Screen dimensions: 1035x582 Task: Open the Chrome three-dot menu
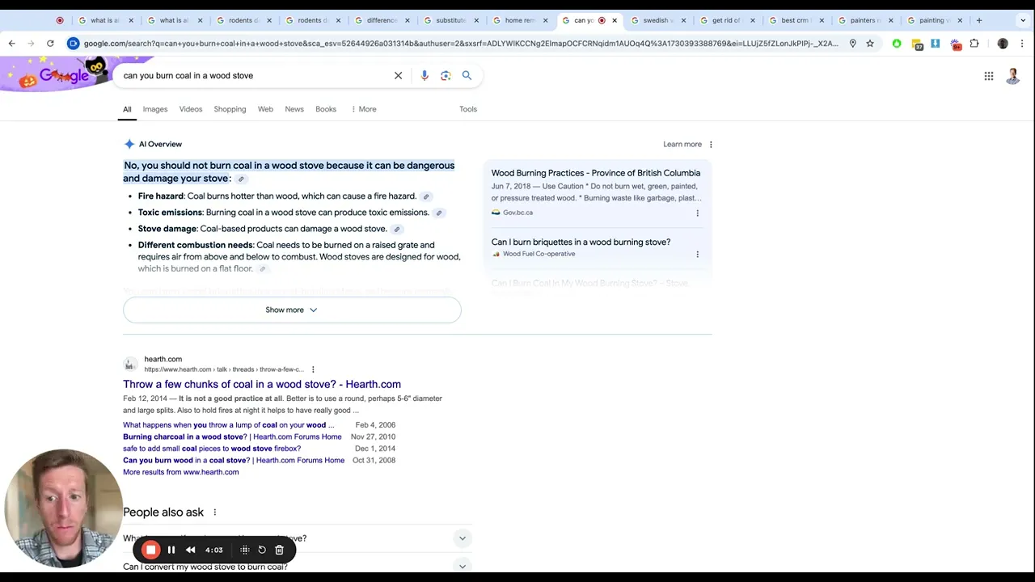tap(1023, 44)
